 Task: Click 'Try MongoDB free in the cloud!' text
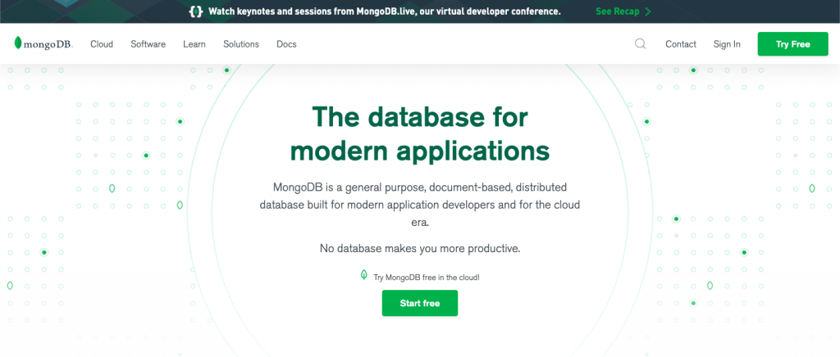pos(427,278)
